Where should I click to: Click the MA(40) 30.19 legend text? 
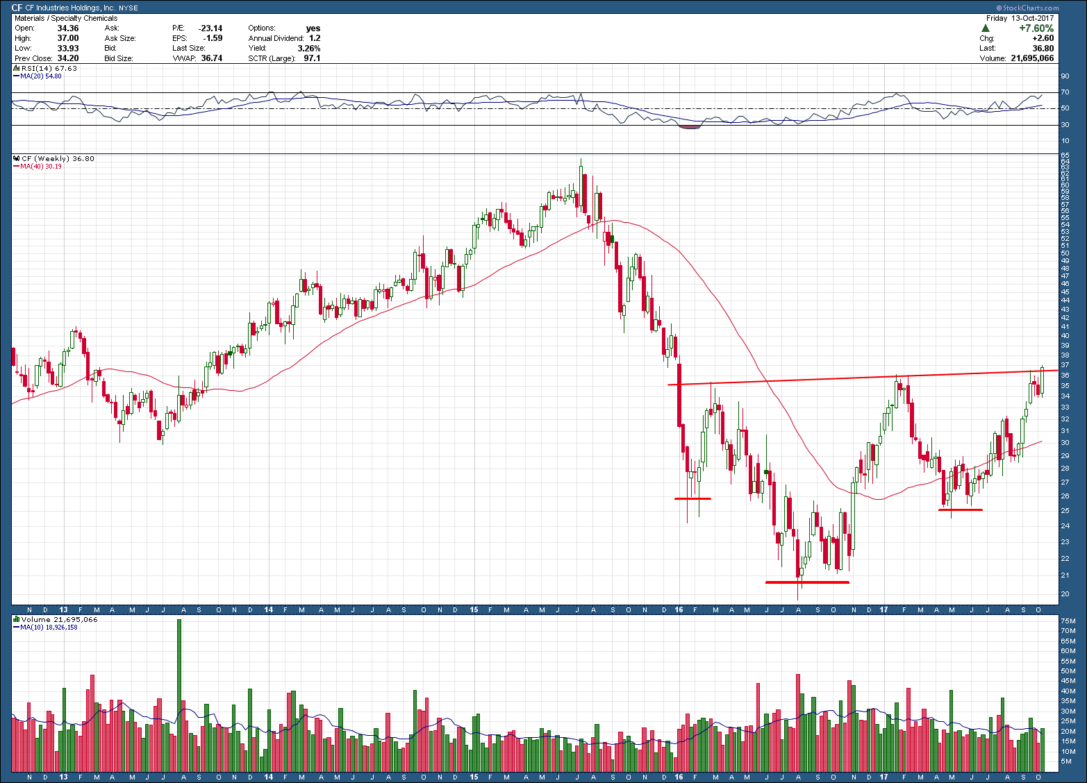tap(41, 167)
